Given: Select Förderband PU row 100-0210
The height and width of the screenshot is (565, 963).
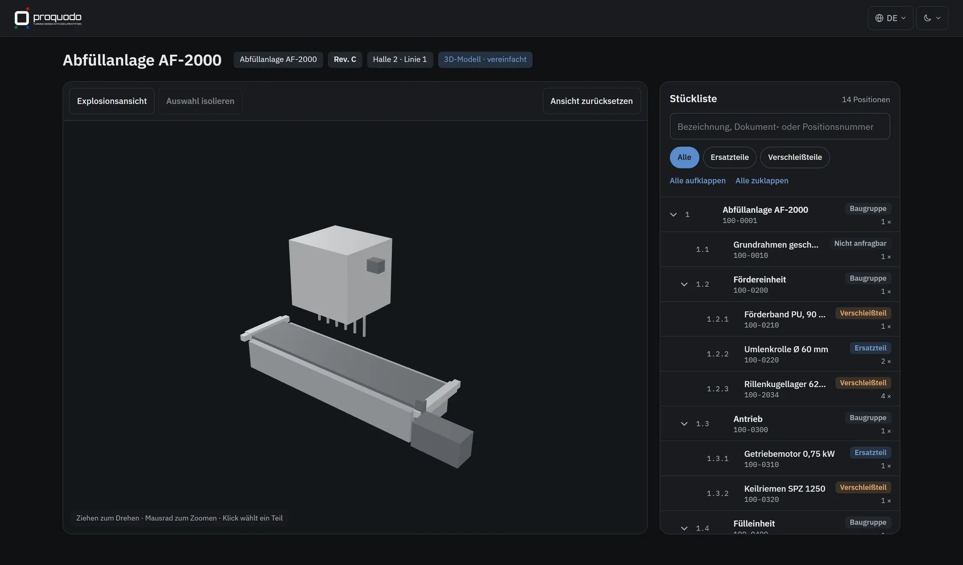Looking at the screenshot, I should pyautogui.click(x=780, y=319).
